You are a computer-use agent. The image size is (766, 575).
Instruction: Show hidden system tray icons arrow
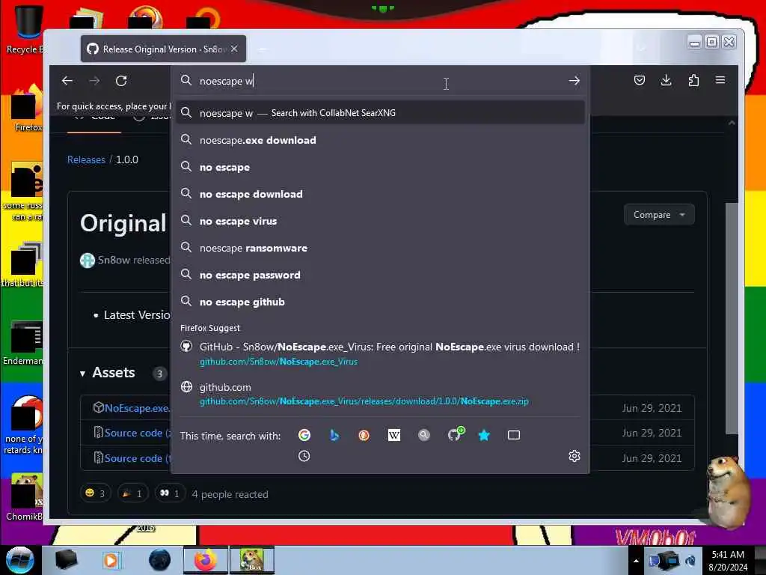point(636,561)
